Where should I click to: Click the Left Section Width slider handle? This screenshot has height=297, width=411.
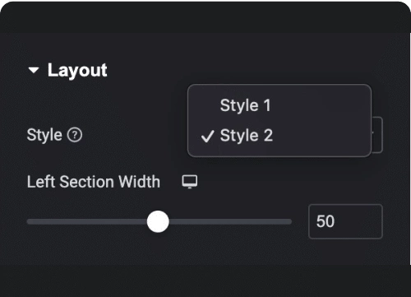click(158, 221)
